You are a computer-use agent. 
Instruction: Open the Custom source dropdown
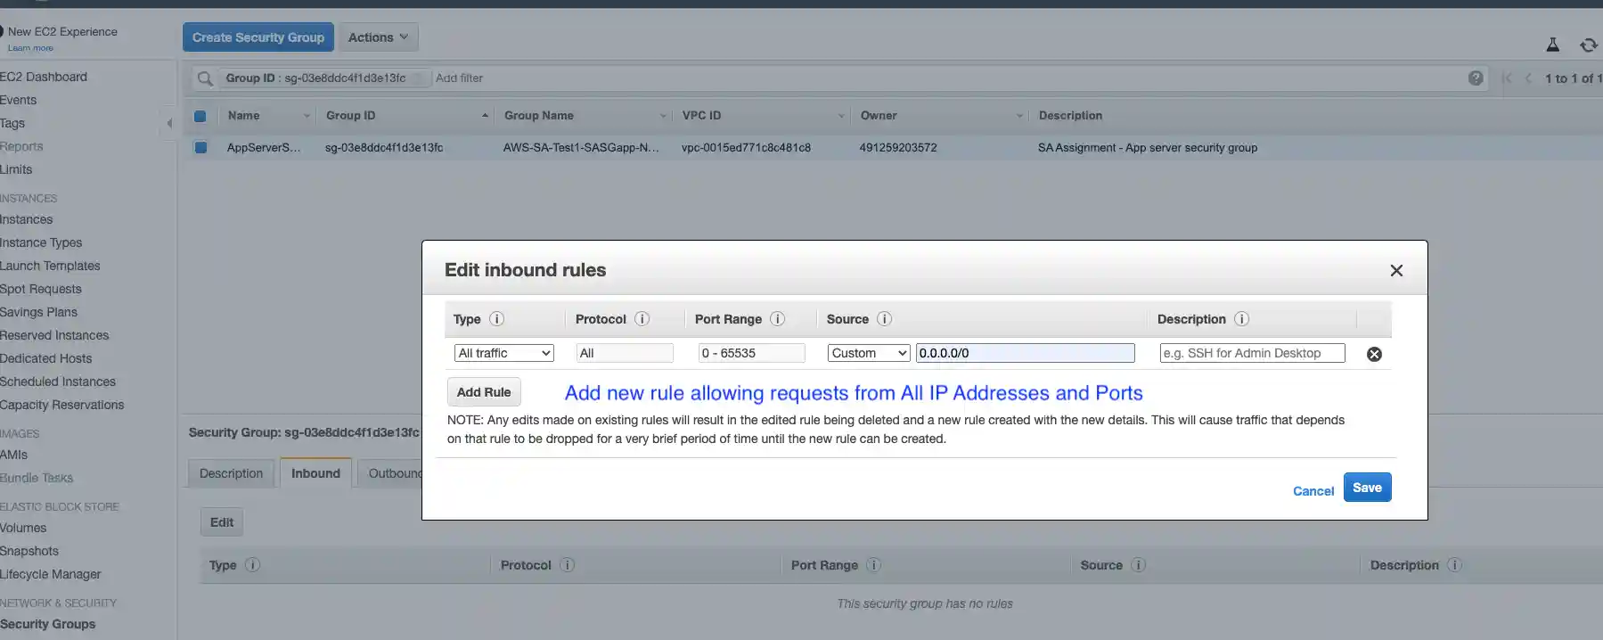(x=869, y=353)
